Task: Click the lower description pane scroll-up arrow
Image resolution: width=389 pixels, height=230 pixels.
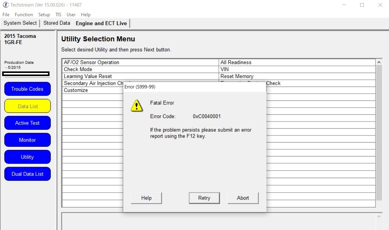Action: [379, 216]
